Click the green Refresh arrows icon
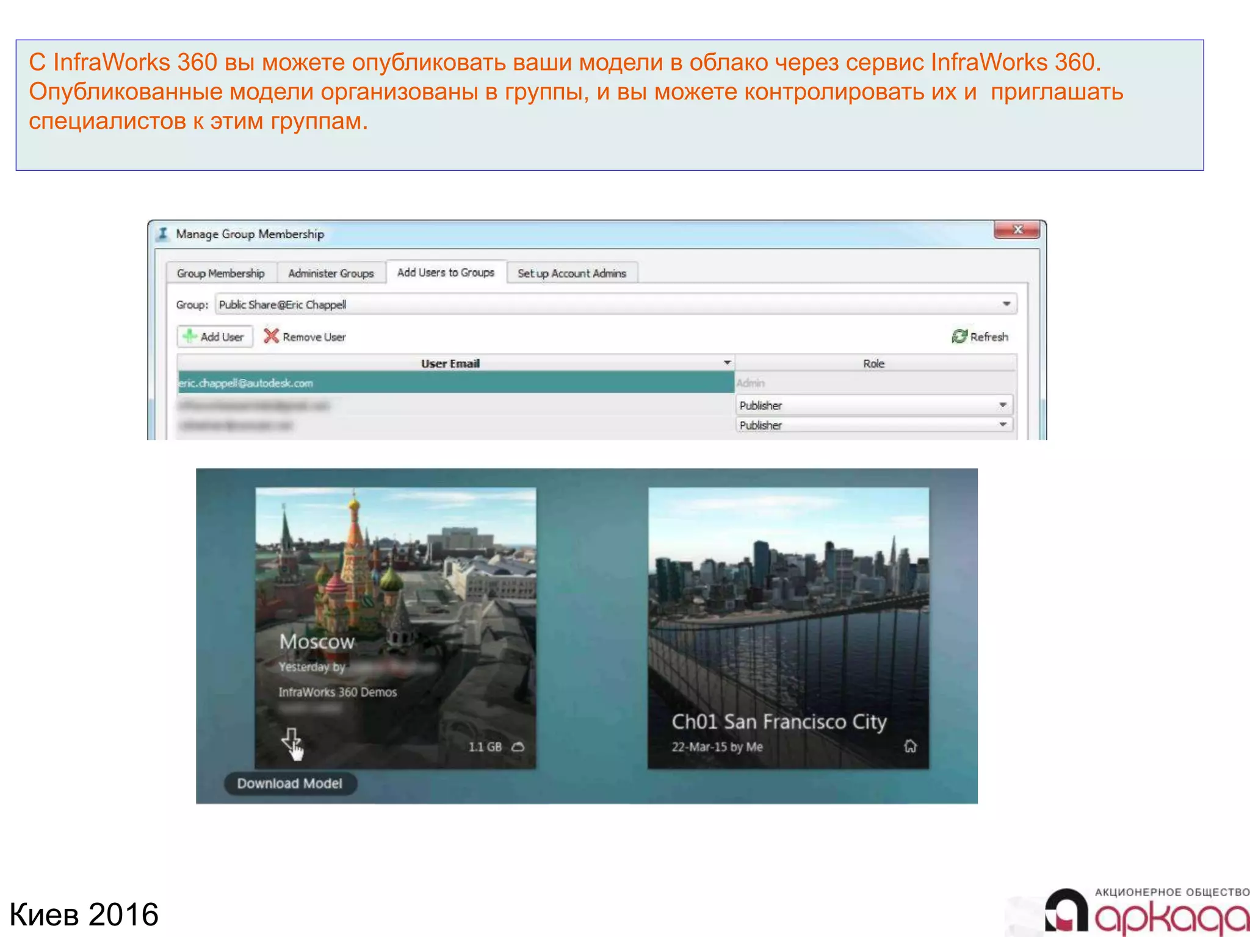The image size is (1250, 937). tap(959, 336)
